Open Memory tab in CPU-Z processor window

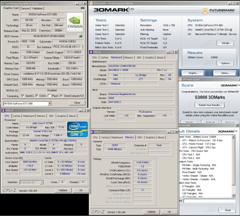tap(41, 116)
